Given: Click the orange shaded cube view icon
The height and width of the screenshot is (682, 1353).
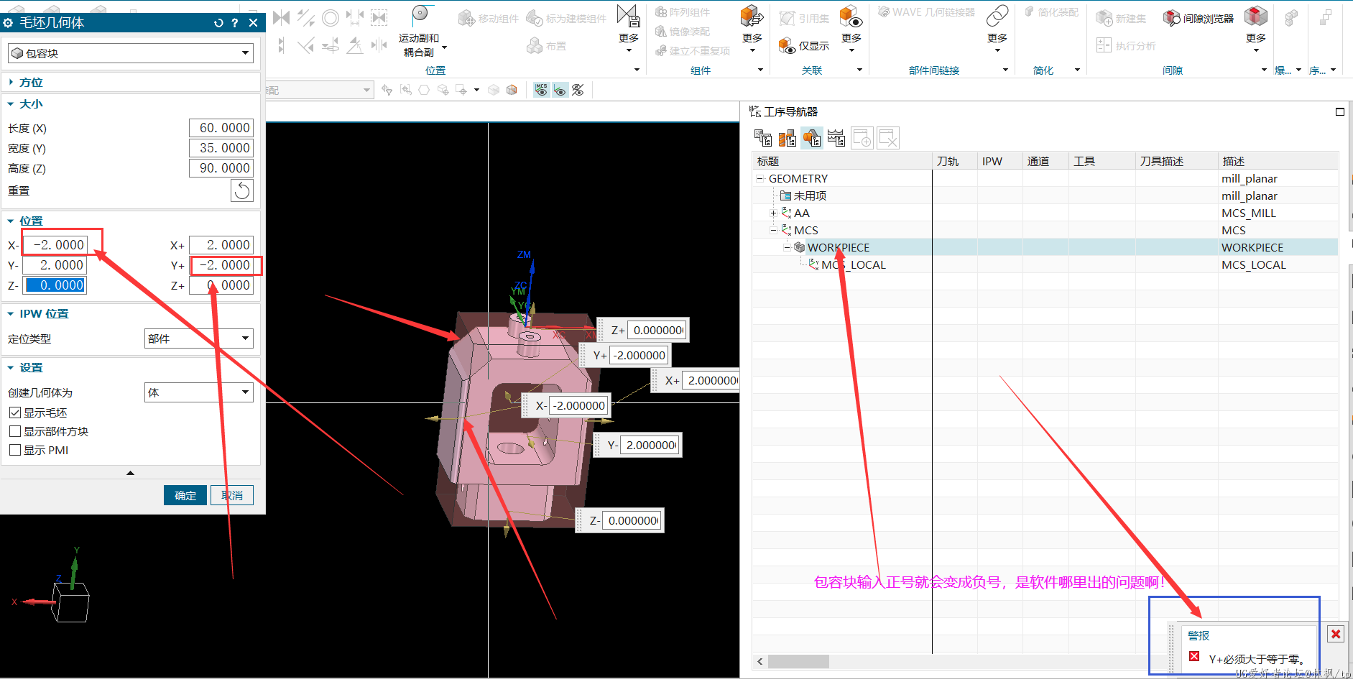Looking at the screenshot, I should tap(512, 90).
